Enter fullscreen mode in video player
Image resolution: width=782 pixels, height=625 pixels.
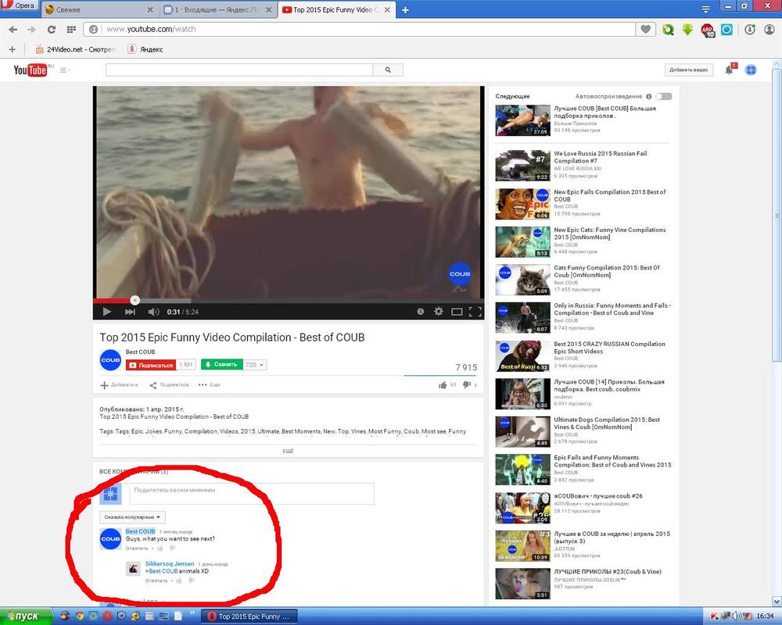point(475,312)
